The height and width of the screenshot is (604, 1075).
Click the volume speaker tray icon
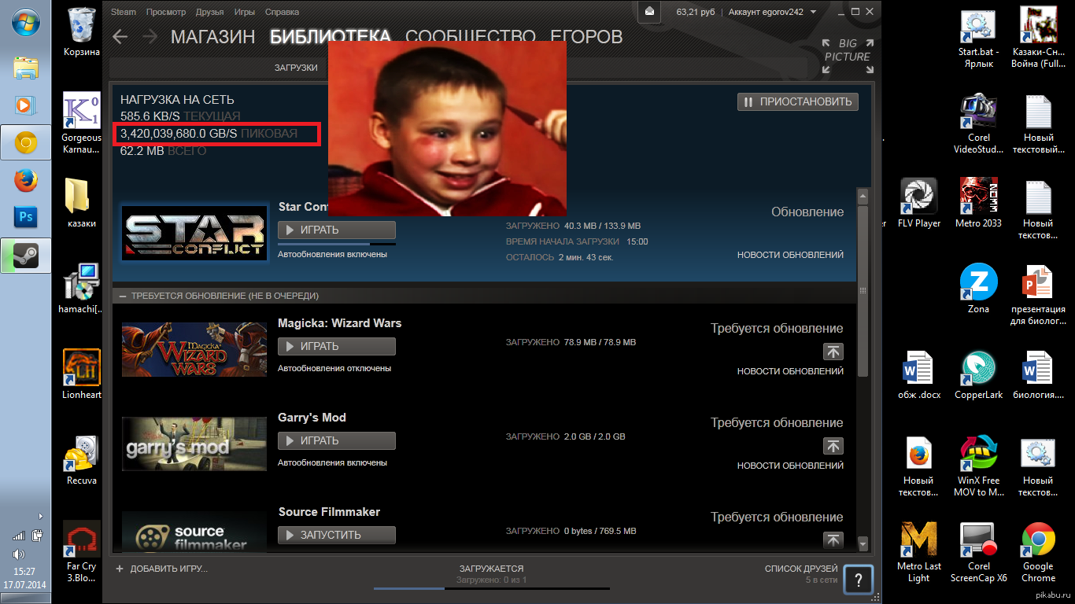[x=20, y=554]
